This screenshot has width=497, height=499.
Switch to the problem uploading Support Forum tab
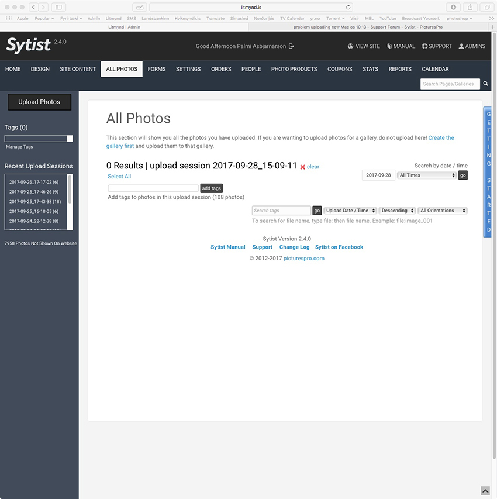click(x=368, y=27)
